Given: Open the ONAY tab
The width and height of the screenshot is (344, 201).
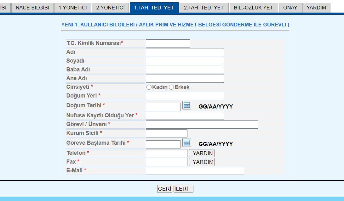Looking at the screenshot, I should [290, 8].
